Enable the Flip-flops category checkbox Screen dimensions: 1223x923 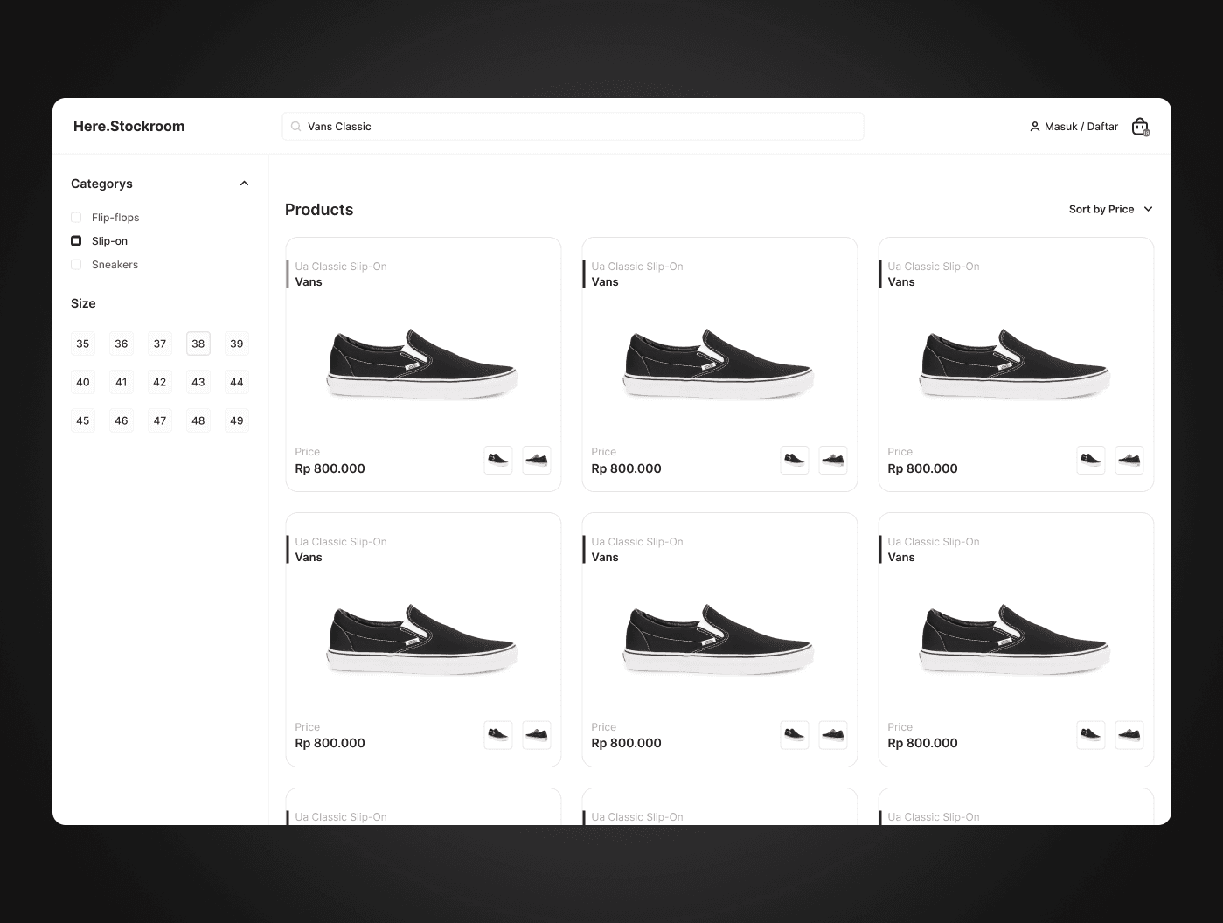tap(76, 218)
